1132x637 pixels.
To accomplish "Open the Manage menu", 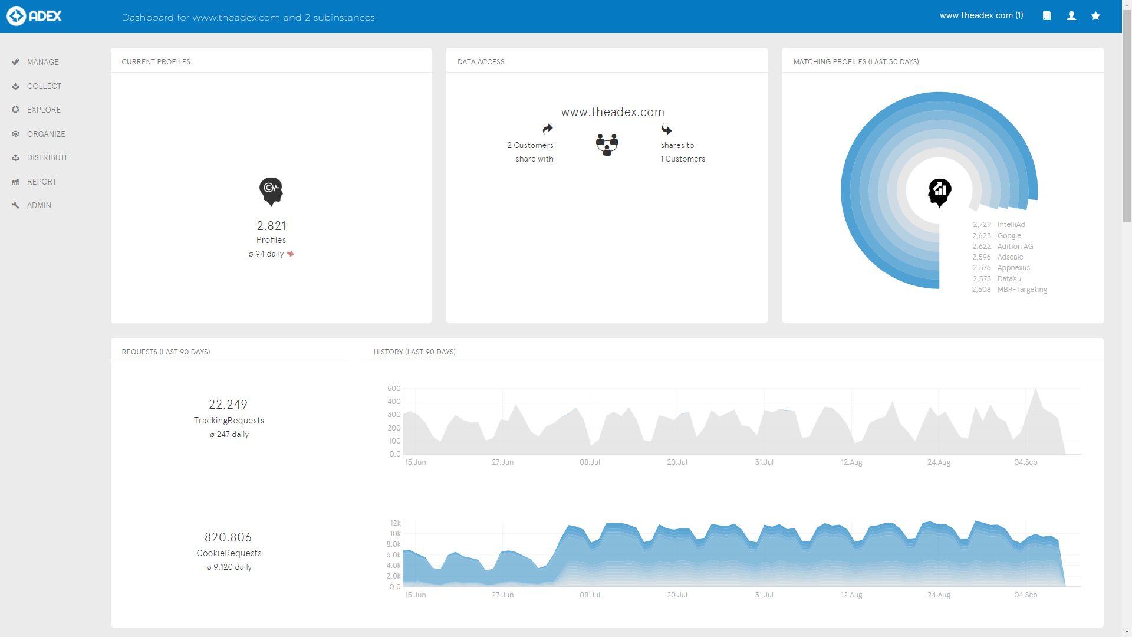I will (42, 62).
